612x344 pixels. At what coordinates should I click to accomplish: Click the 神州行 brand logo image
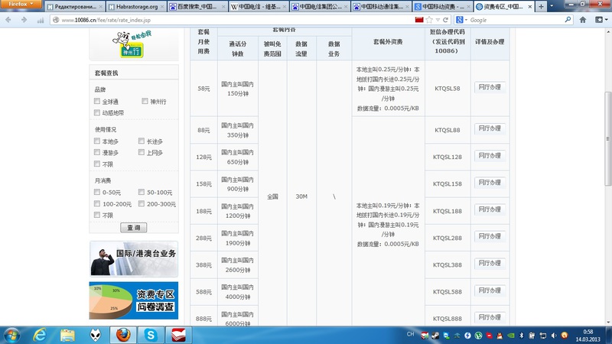(x=132, y=44)
